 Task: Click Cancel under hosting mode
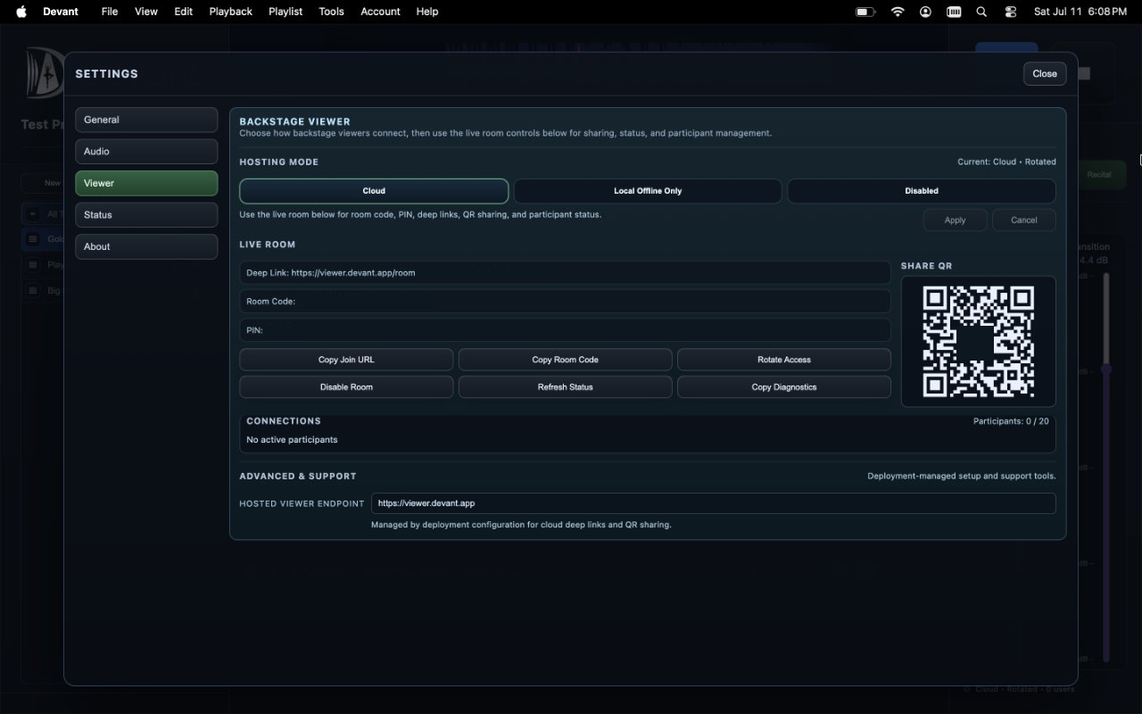pos(1024,220)
